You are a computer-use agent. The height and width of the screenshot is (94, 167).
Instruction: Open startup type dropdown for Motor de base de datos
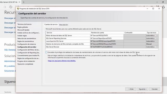coord(157,36)
